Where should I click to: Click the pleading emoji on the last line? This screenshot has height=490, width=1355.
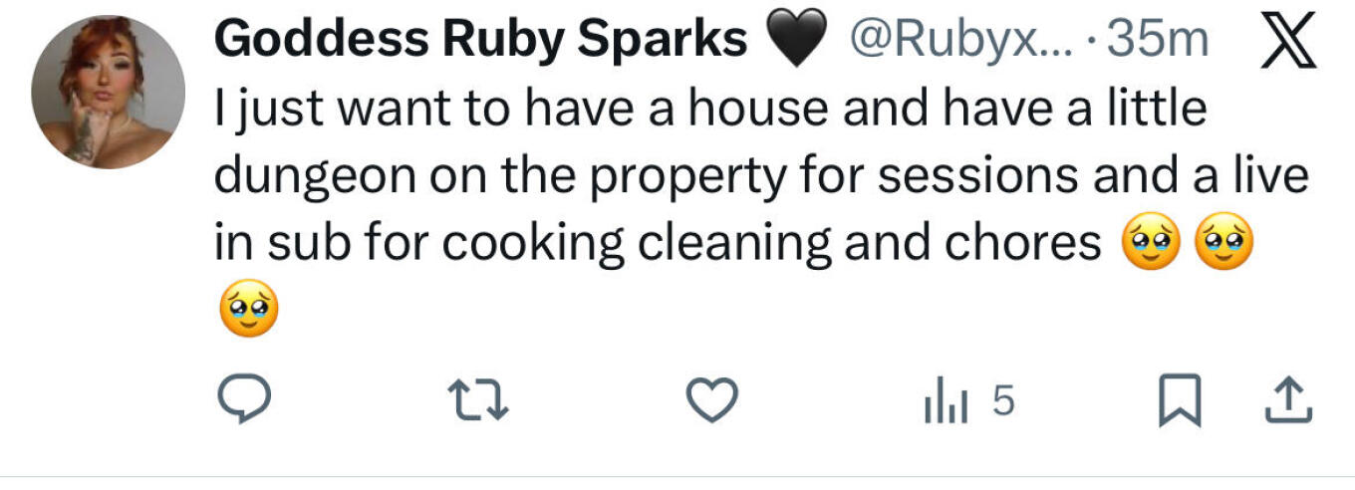(247, 310)
